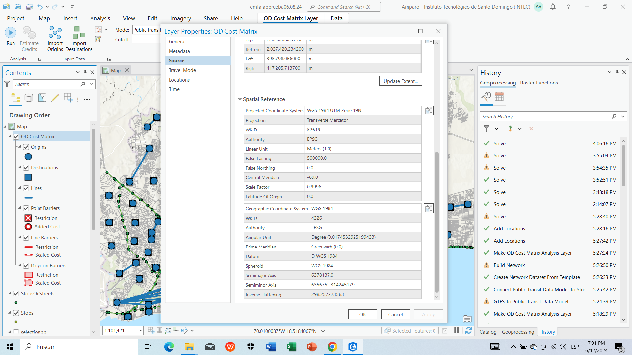Click the List By Editing pencil icon
Image resolution: width=632 pixels, height=355 pixels.
click(55, 98)
